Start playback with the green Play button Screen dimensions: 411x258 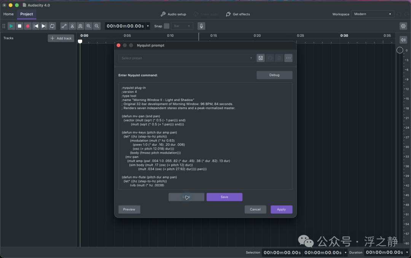11,26
